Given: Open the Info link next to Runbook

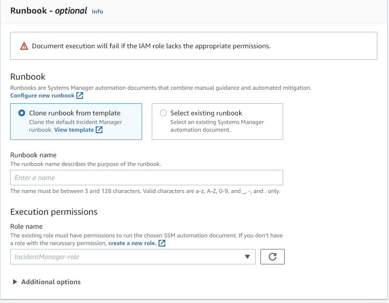Looking at the screenshot, I should click(x=98, y=12).
